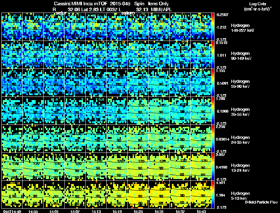Viewport: 280px width, 213px height.
Task: Click the '-1.212' colorbar midpoint value
Action: coord(221,27)
